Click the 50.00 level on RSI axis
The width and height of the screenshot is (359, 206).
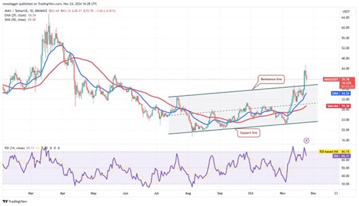click(x=345, y=167)
